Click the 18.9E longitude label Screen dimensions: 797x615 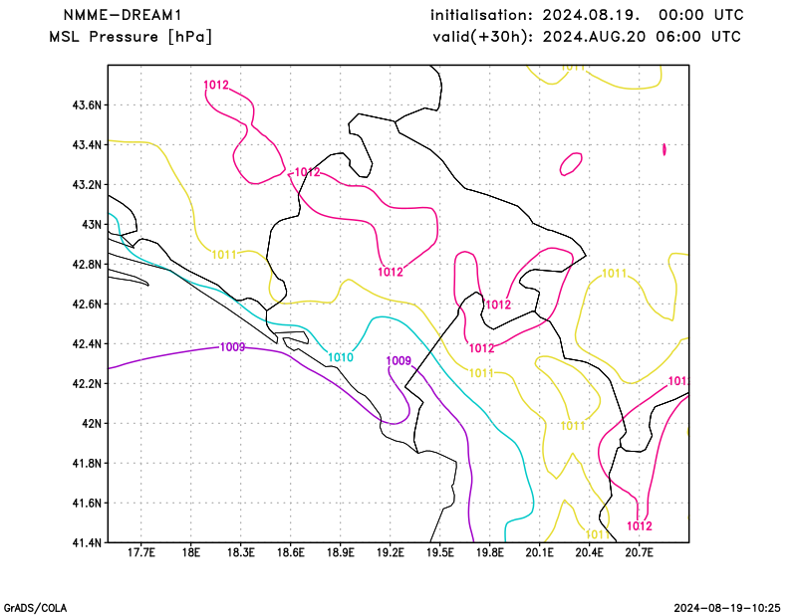(340, 552)
